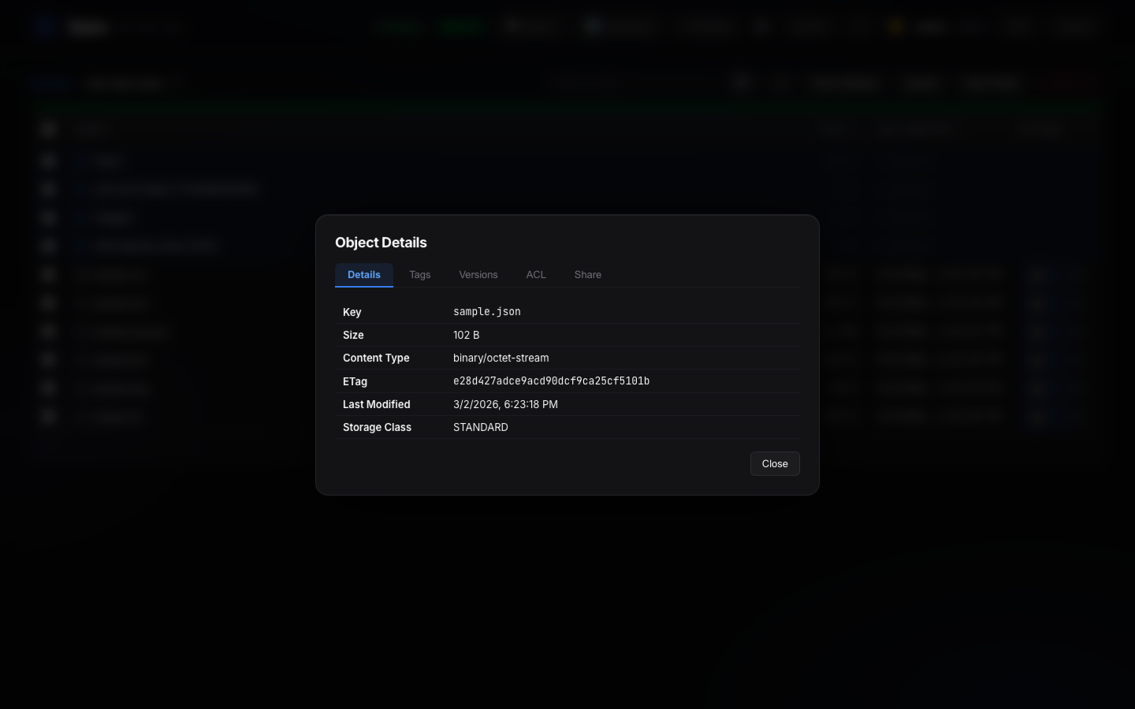Close the Object Details dialog

(775, 464)
